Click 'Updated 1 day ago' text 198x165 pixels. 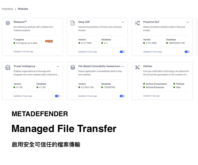pyautogui.click(x=151, y=96)
